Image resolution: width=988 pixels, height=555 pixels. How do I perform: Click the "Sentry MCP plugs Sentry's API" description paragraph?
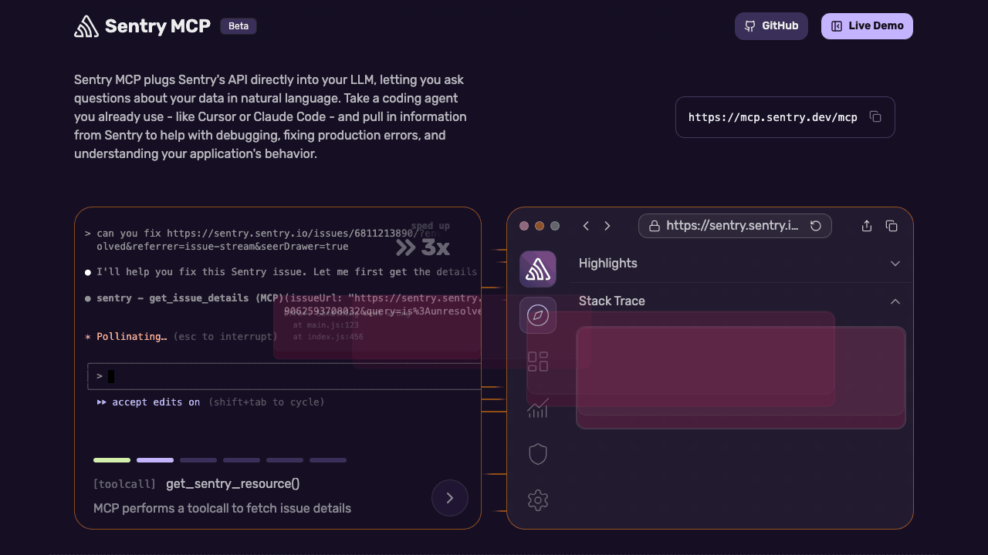[x=270, y=116]
